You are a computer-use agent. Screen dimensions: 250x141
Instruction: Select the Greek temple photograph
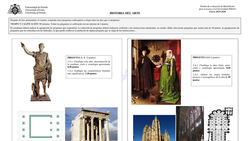coord(91,124)
